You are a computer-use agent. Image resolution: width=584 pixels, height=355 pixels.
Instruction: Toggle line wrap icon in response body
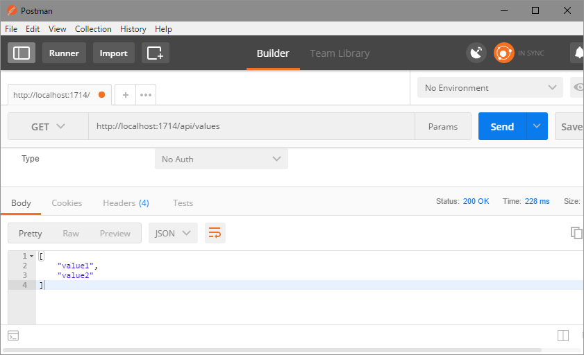click(215, 233)
